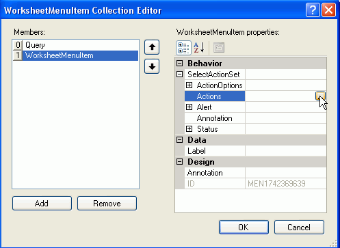Screen dimensions: 340x248
Task: Collapse the Behavior category
Action: click(x=180, y=63)
